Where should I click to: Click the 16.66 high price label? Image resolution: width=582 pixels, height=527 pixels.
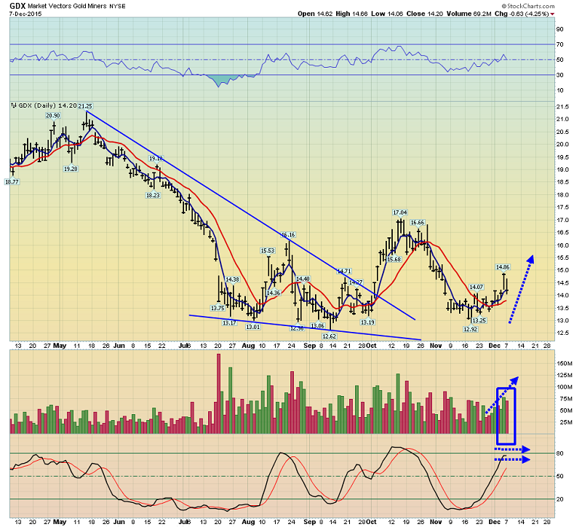pos(417,223)
